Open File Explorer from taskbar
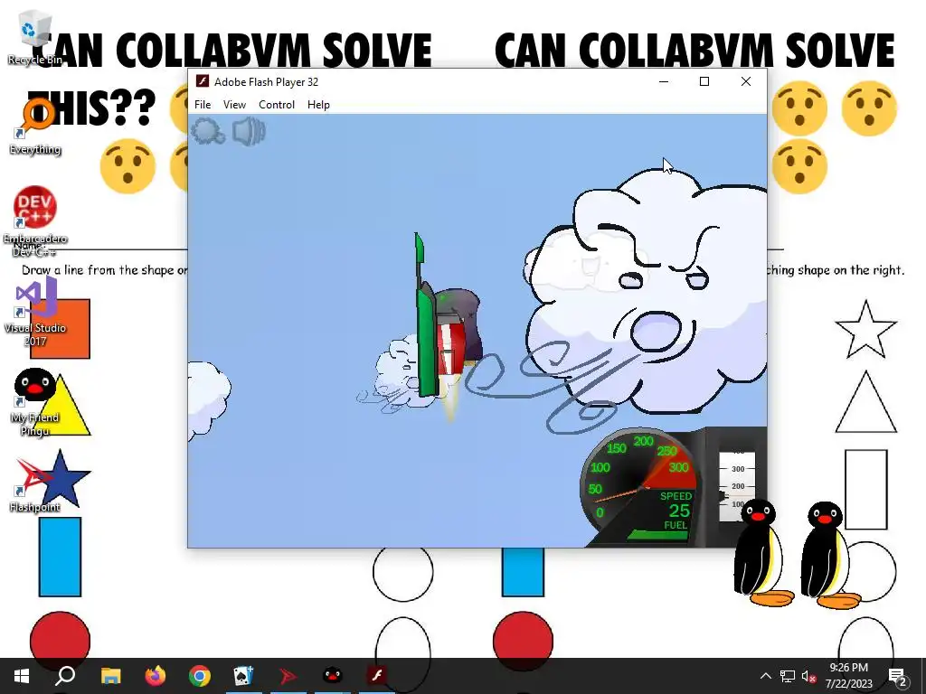 [110, 676]
